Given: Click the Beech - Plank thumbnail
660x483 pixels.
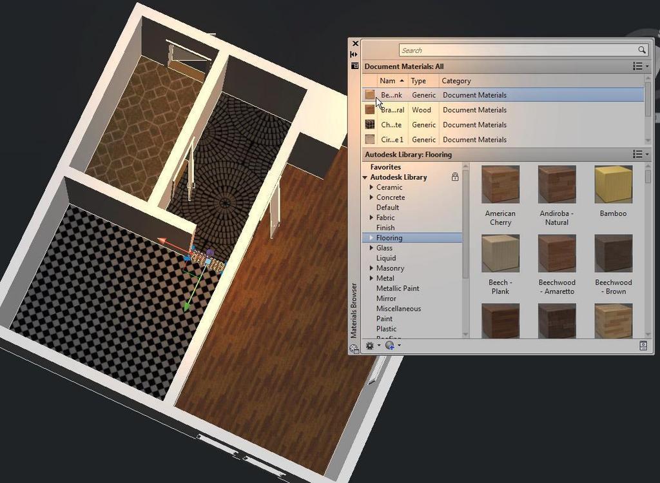Looking at the screenshot, I should 500,253.
